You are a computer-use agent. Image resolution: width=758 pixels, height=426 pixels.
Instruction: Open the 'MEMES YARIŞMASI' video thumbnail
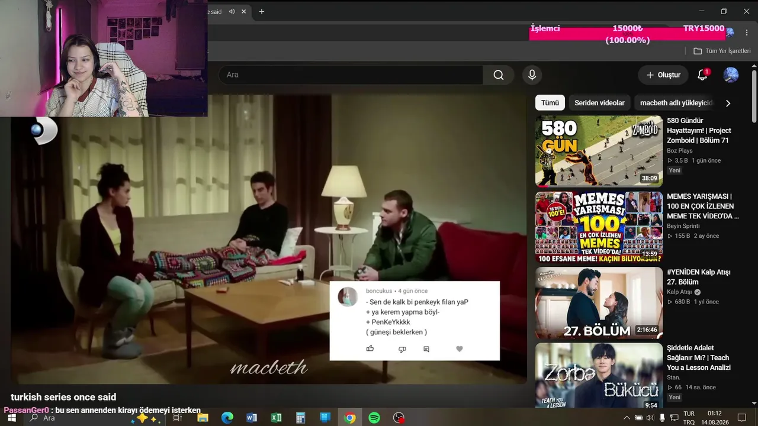(599, 227)
